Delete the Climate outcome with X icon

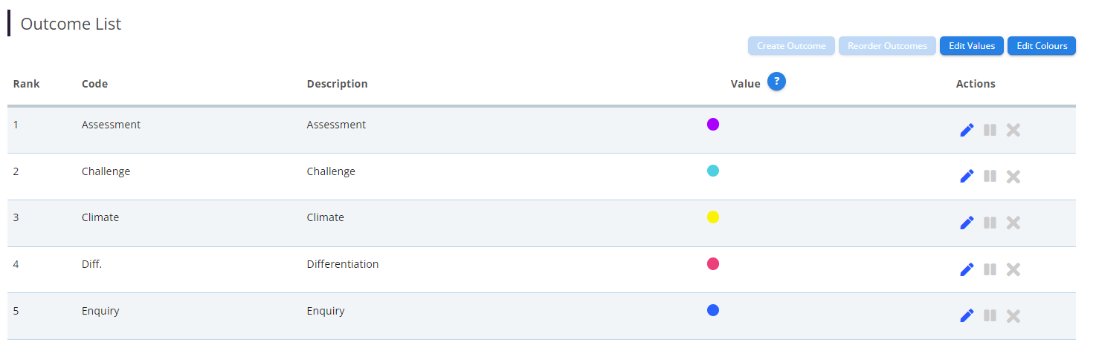tap(1013, 223)
